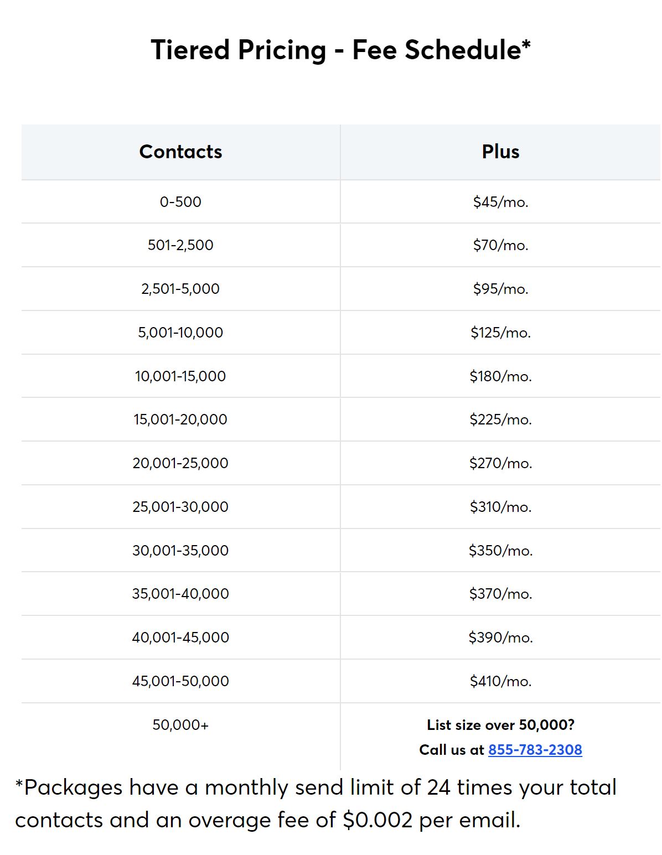662x855 pixels.
Task: Click the 855-783-2308 phone link
Action: pyautogui.click(x=535, y=750)
